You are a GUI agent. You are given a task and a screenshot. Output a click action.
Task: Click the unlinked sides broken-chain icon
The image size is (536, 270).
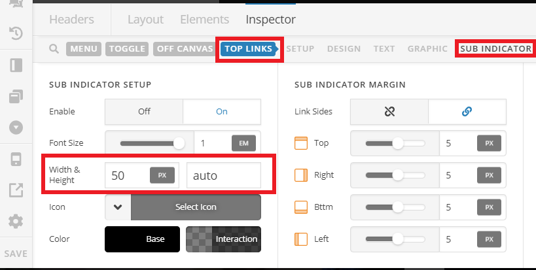point(389,112)
